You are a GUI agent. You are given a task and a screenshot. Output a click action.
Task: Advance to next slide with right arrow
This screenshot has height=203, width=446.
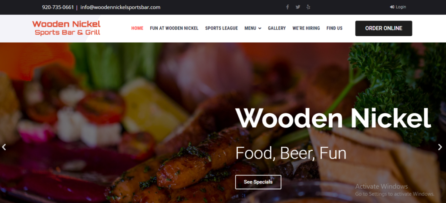click(440, 147)
